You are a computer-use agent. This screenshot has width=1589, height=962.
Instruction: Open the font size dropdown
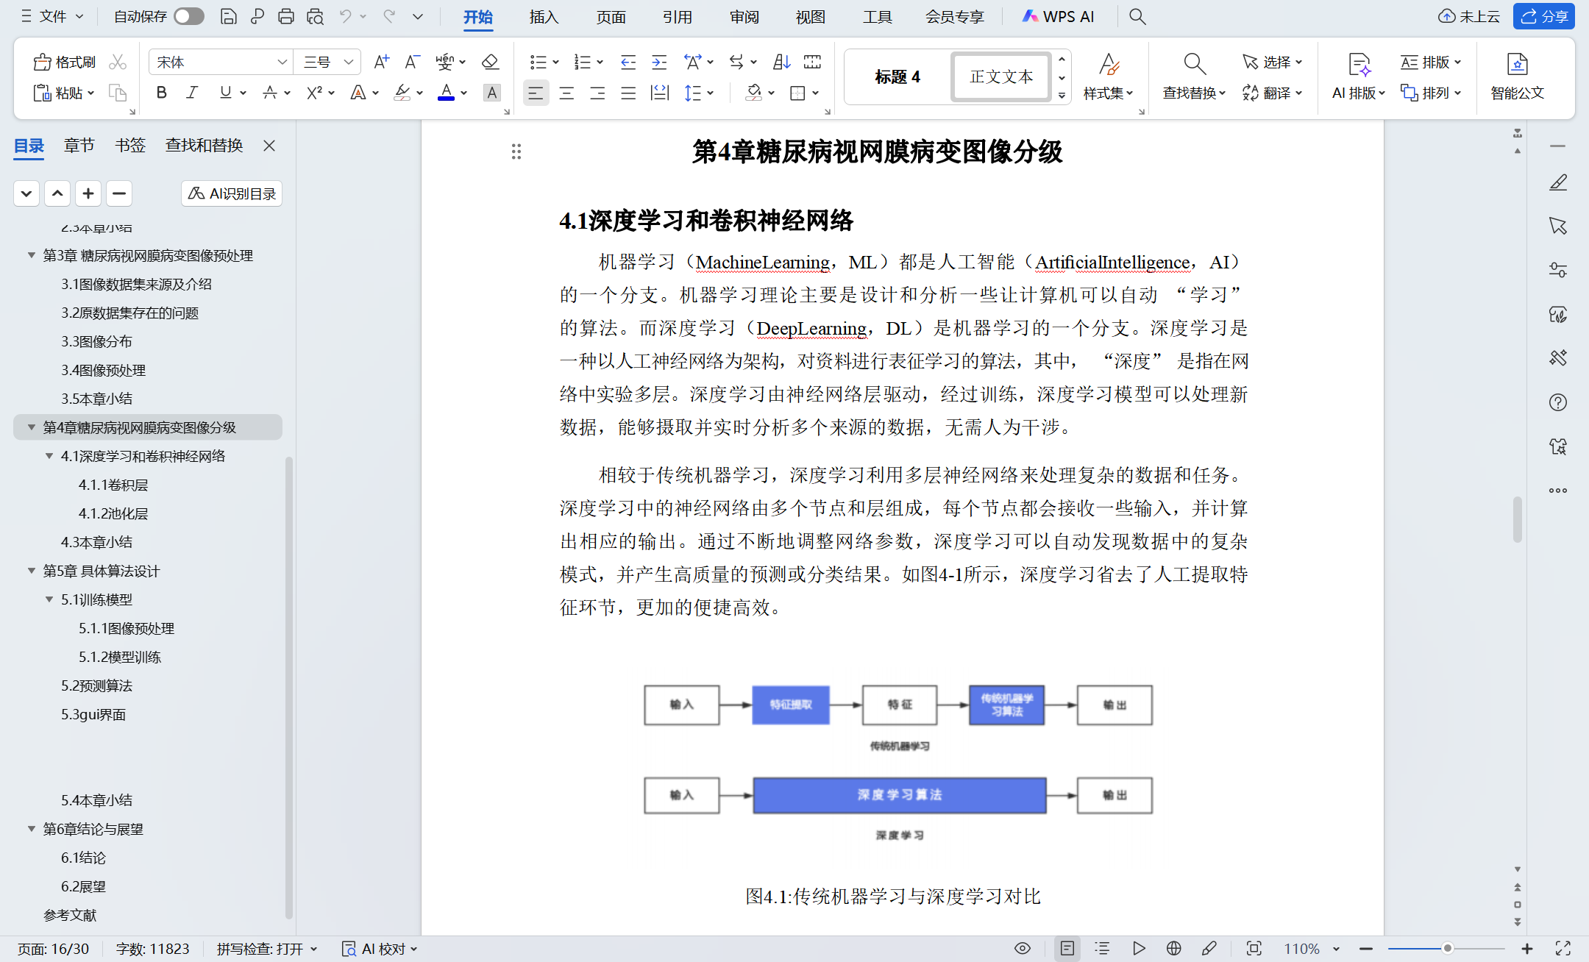pos(349,63)
